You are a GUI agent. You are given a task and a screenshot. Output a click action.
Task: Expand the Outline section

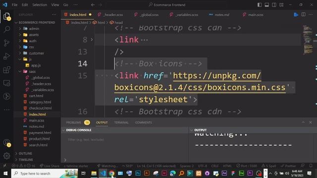pos(37,153)
